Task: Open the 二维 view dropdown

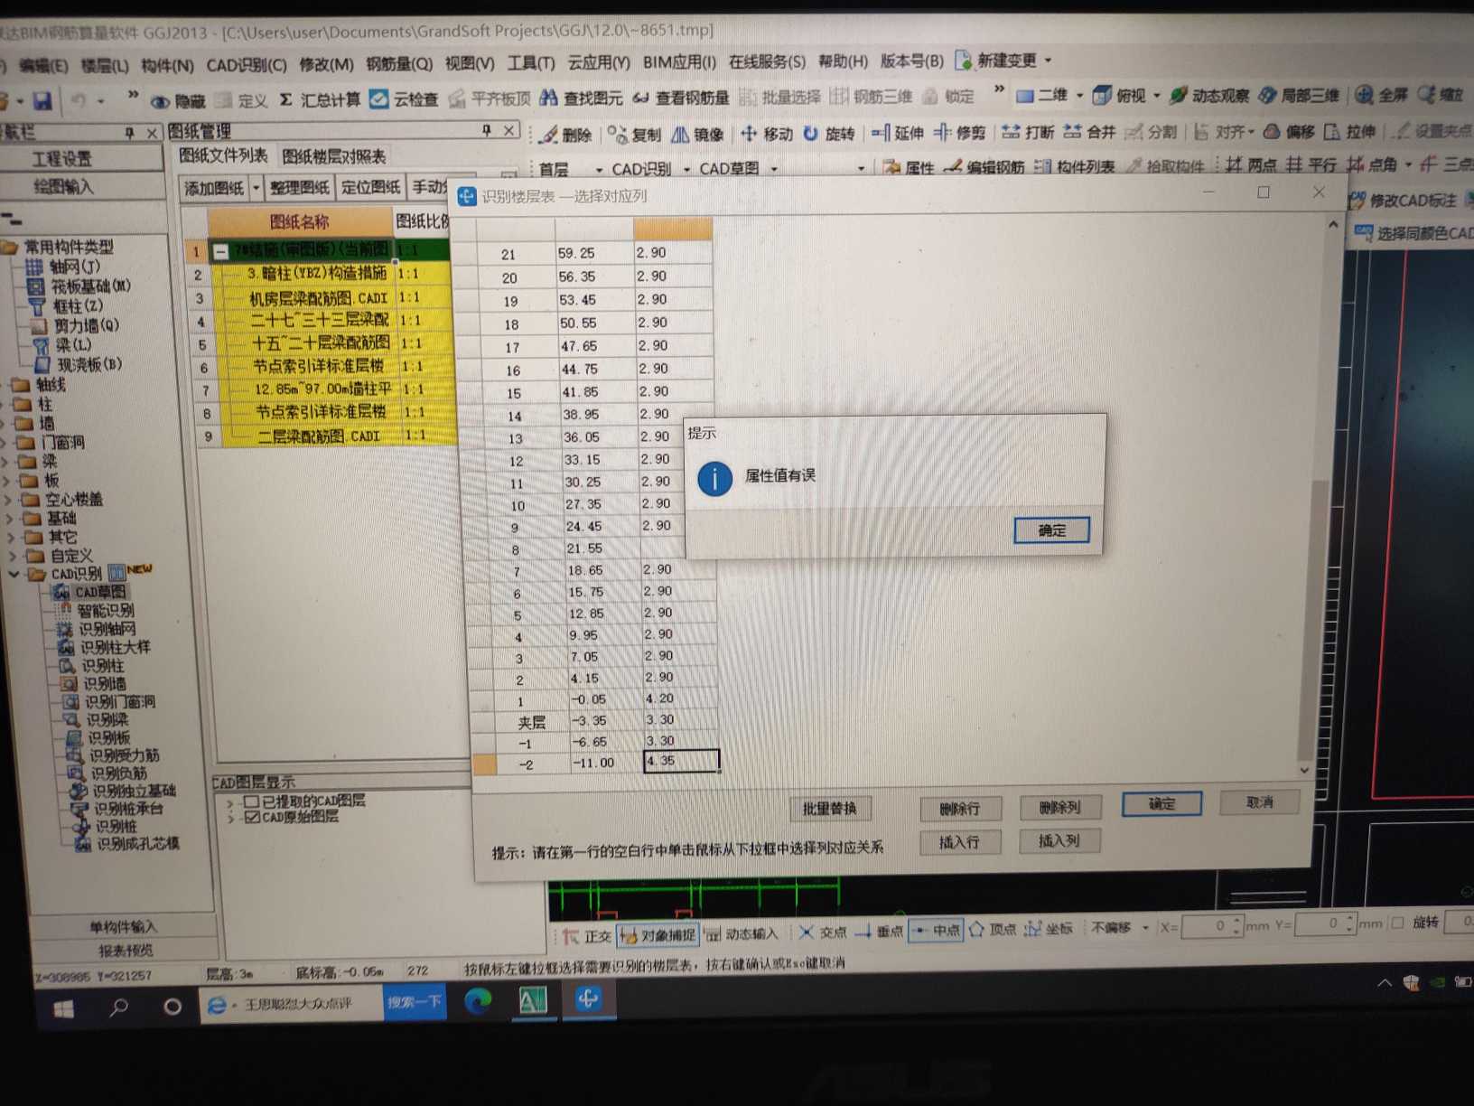Action: 1079,96
